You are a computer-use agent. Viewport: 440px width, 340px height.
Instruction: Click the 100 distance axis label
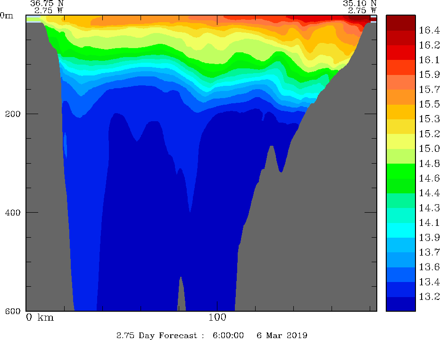pyautogui.click(x=217, y=317)
